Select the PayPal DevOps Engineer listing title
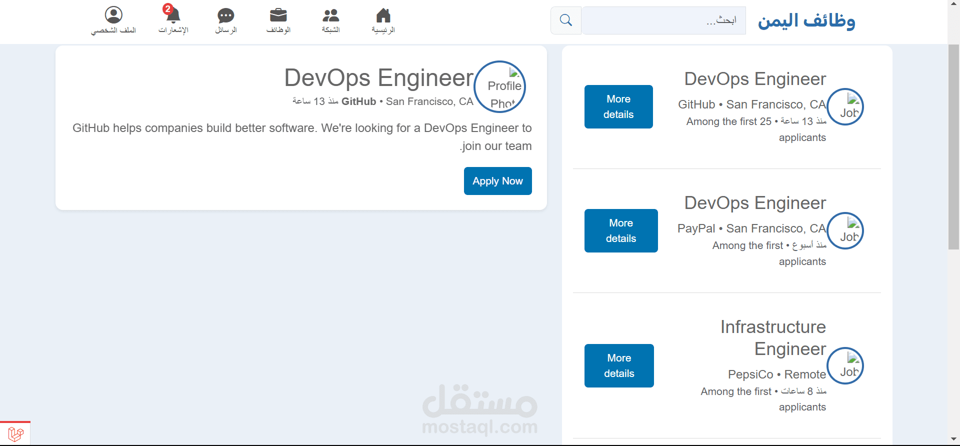Screen dimensions: 960x446 point(755,203)
